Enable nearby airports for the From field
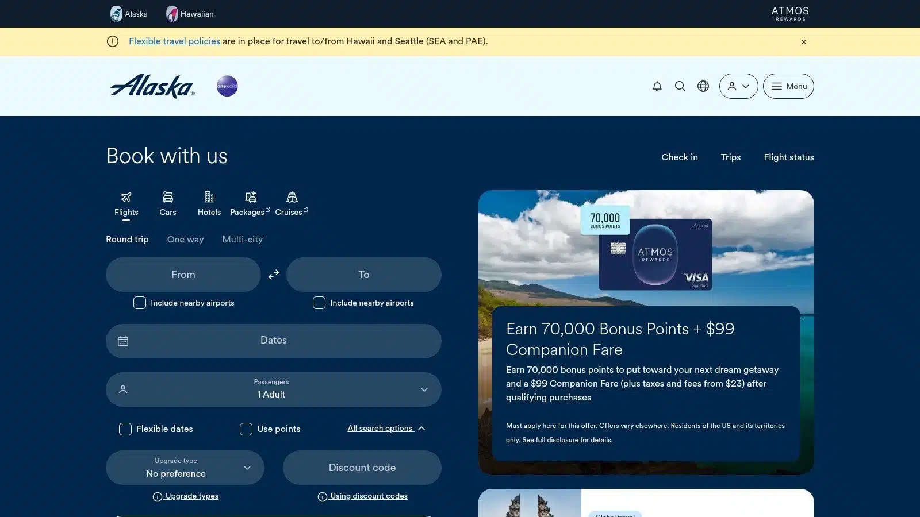The width and height of the screenshot is (920, 517). coord(140,303)
